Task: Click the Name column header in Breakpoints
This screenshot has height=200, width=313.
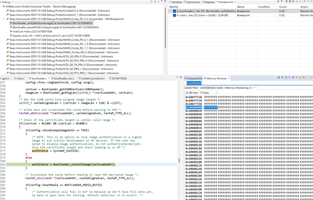Action: (x=246, y=7)
